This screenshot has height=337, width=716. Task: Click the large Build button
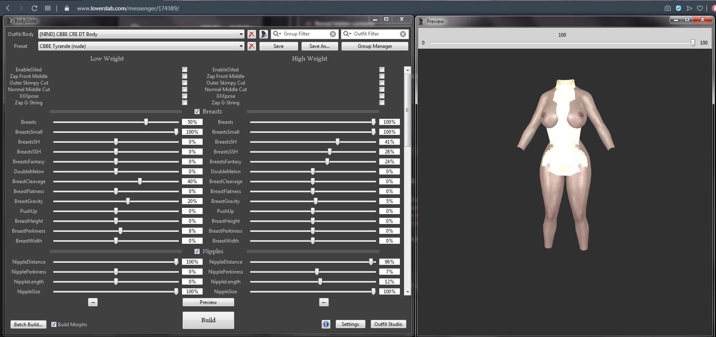(208, 320)
